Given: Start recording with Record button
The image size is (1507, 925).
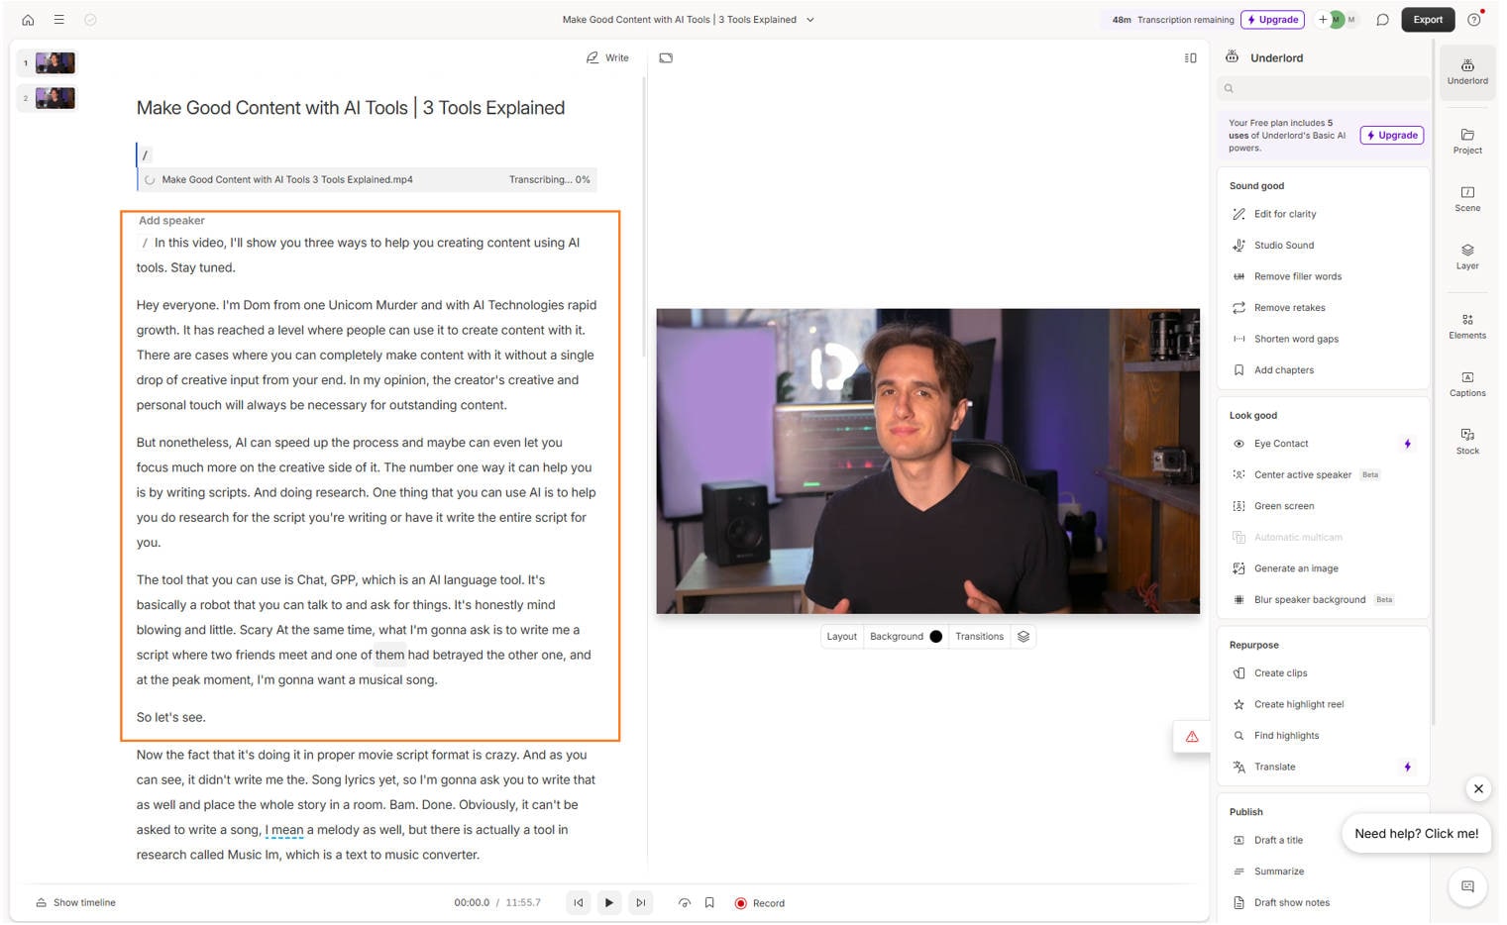Looking at the screenshot, I should pyautogui.click(x=760, y=903).
